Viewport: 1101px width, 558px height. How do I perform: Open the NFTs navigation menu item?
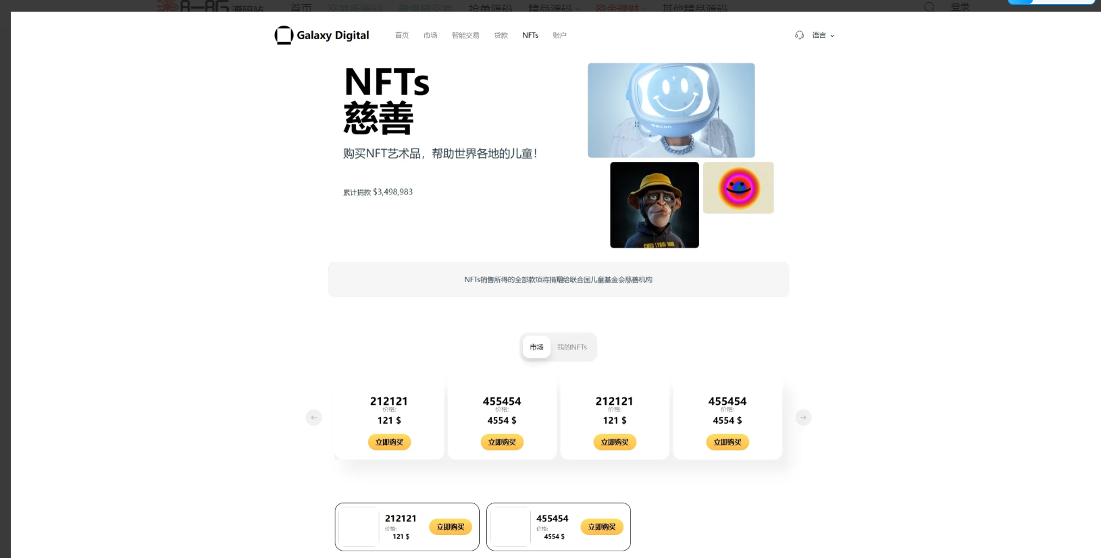pyautogui.click(x=530, y=35)
